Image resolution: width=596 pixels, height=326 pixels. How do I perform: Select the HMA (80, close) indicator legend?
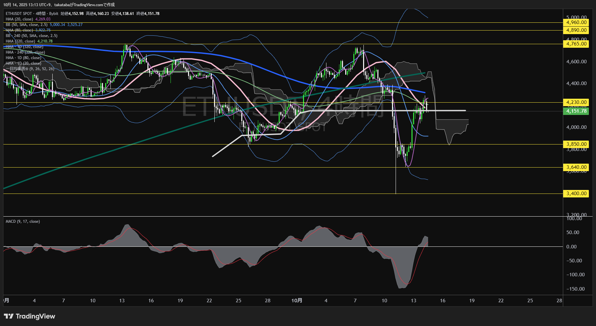[x=19, y=30]
